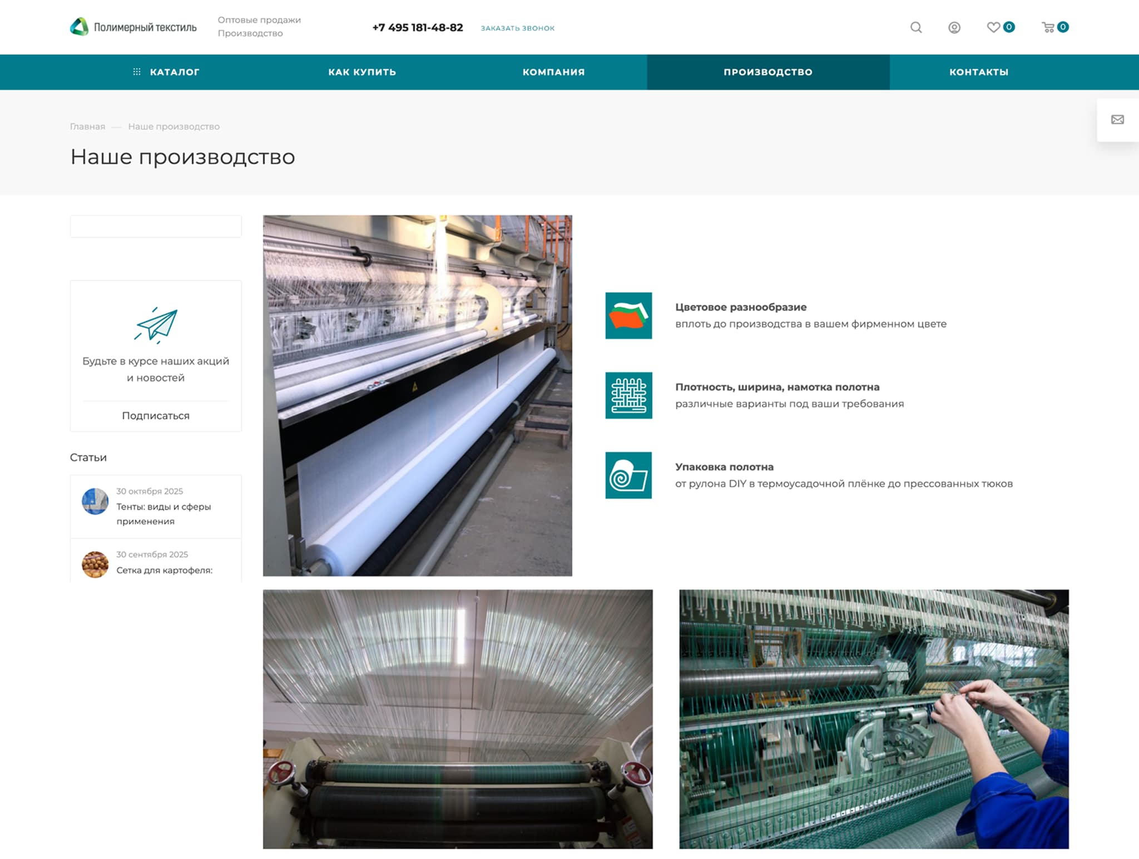Open the Каталог menu

(x=166, y=72)
